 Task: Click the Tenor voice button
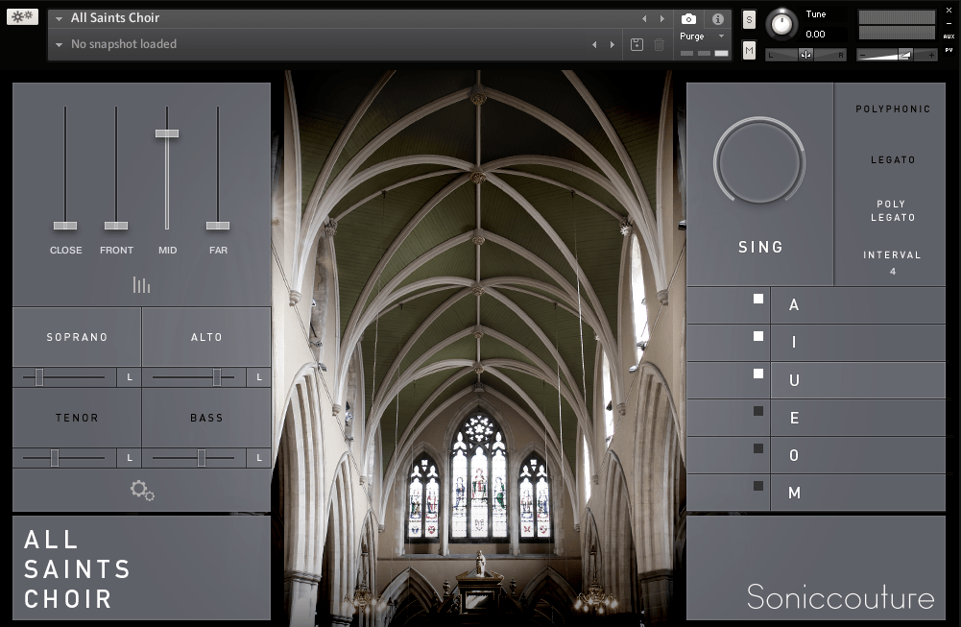77,418
